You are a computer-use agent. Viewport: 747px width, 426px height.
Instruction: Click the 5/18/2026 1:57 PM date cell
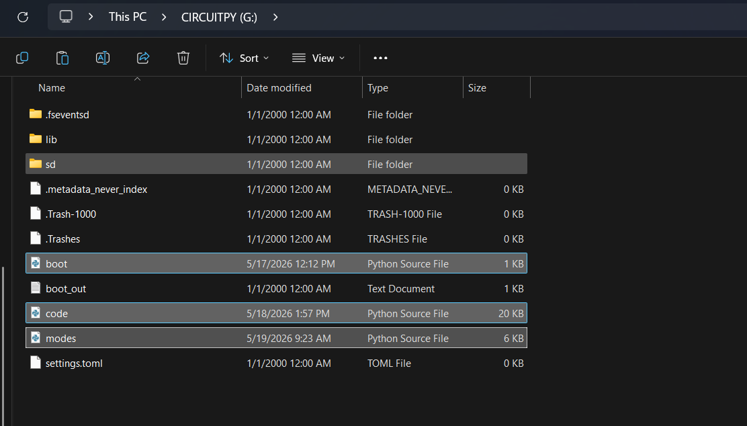288,314
